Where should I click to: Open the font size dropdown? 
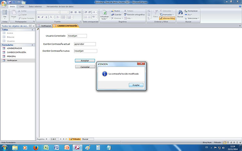point(68,12)
